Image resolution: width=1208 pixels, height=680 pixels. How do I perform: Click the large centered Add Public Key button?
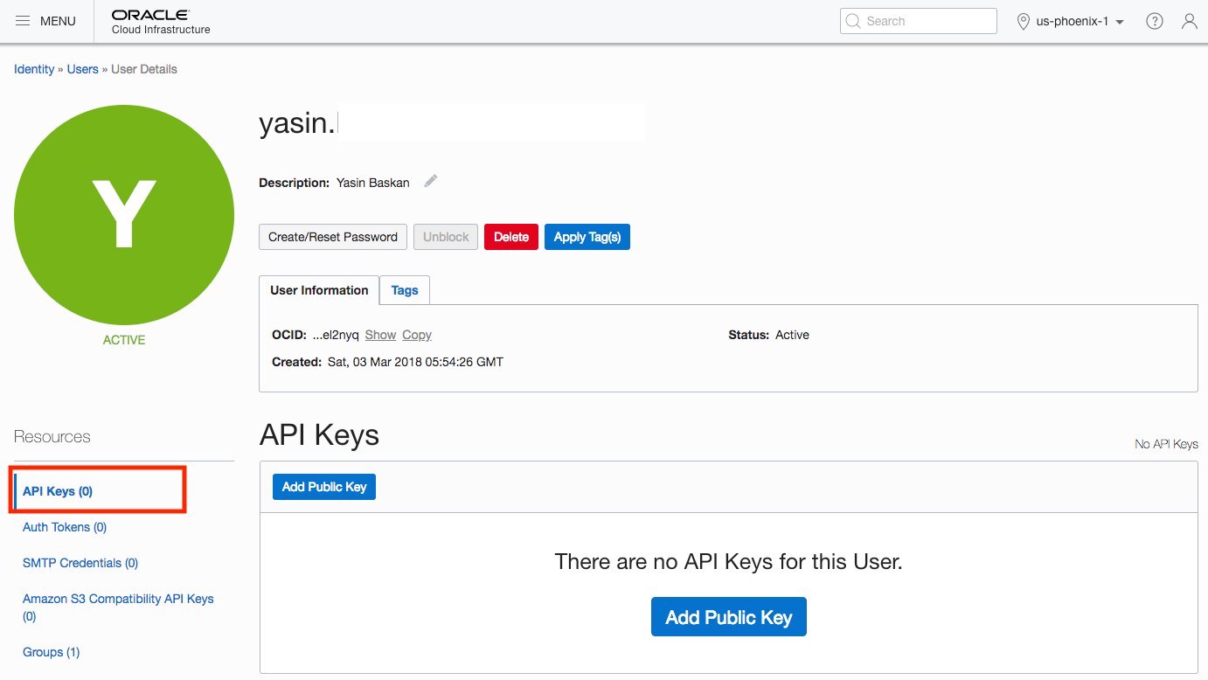coord(728,617)
